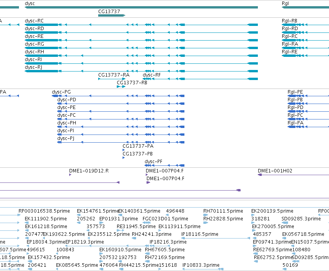Select transcript dysc-RJ
329x271 pixels.
point(141,71)
